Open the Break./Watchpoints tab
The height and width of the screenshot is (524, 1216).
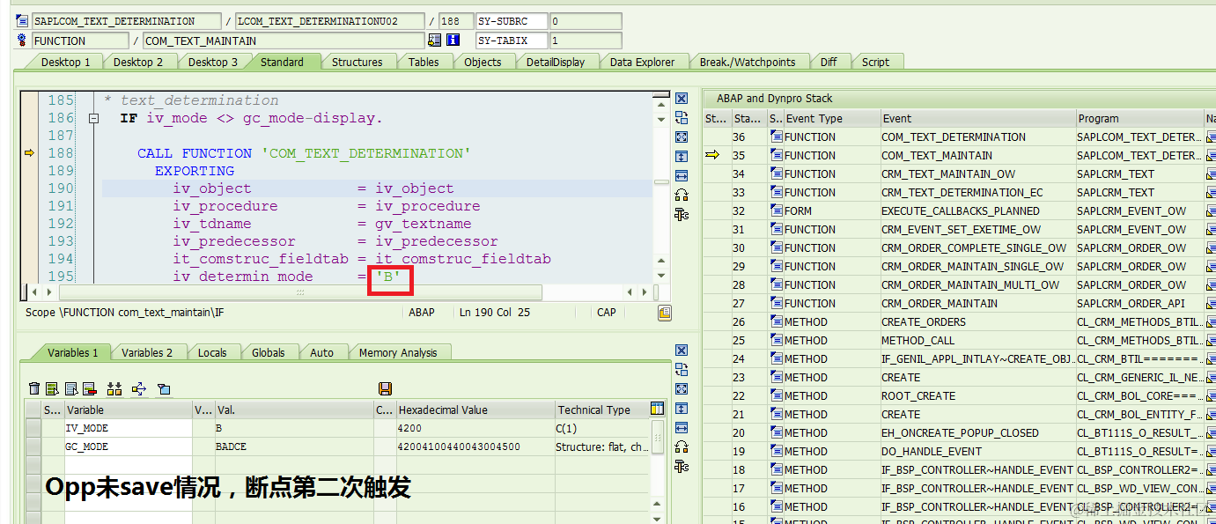[x=748, y=62]
